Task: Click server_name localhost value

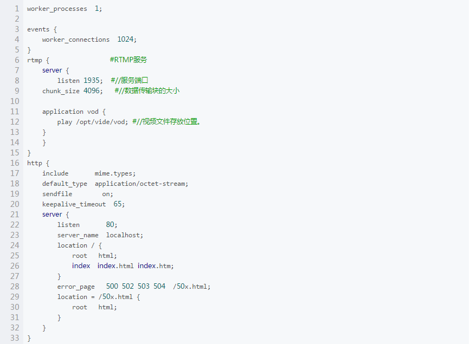Action: pos(124,235)
